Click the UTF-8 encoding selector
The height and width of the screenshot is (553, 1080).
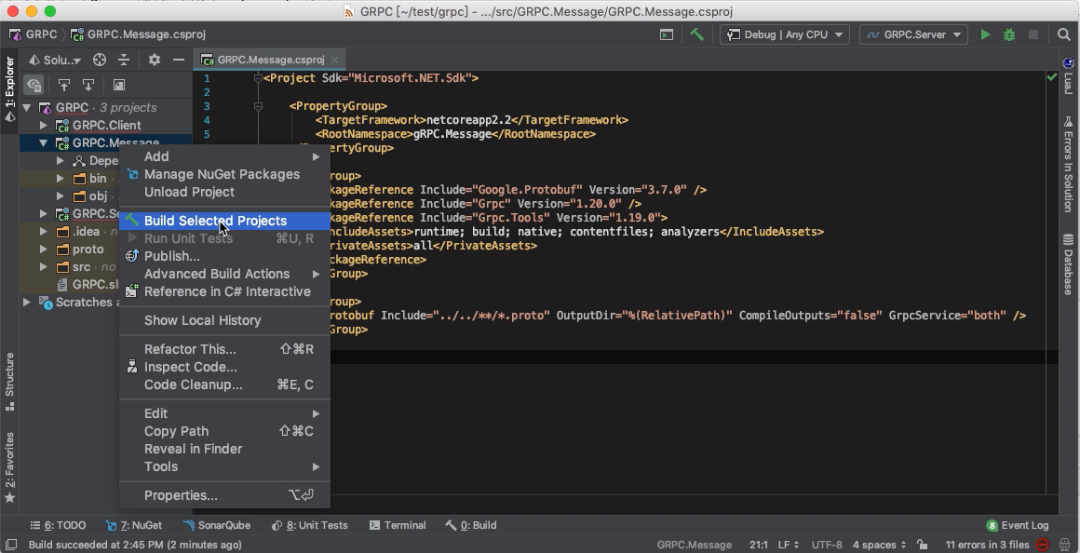[x=827, y=545]
